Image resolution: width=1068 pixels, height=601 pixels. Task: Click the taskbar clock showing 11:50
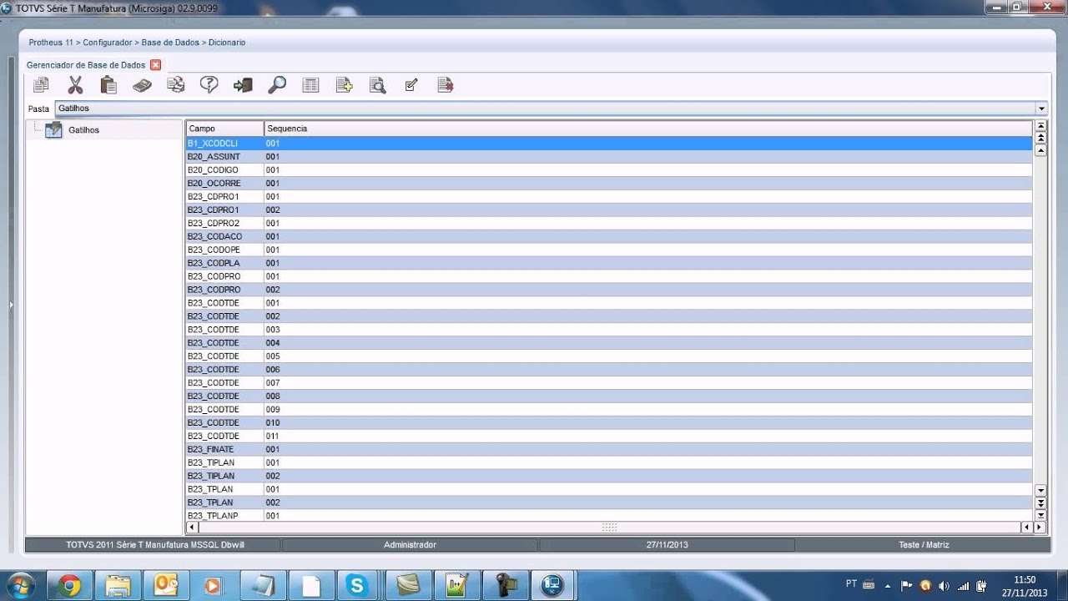click(1025, 585)
